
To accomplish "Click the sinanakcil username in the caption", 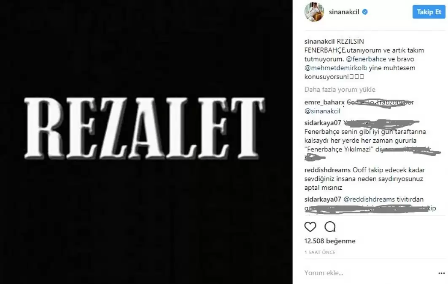I will 320,41.
